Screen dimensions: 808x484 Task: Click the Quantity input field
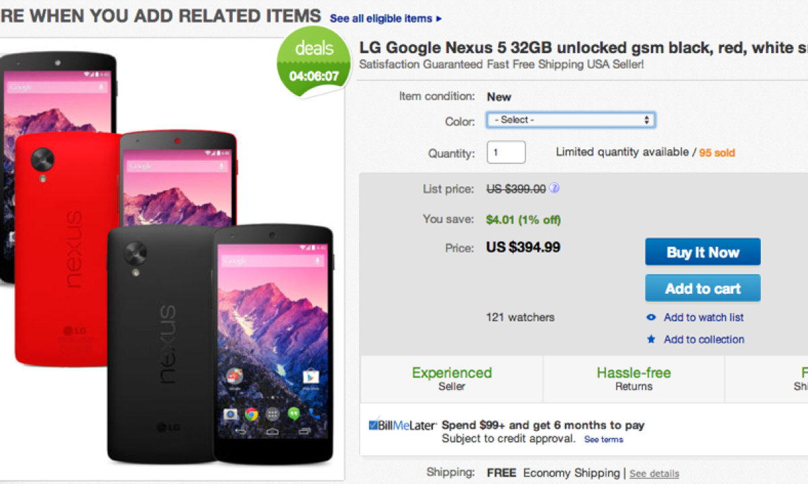[506, 153]
